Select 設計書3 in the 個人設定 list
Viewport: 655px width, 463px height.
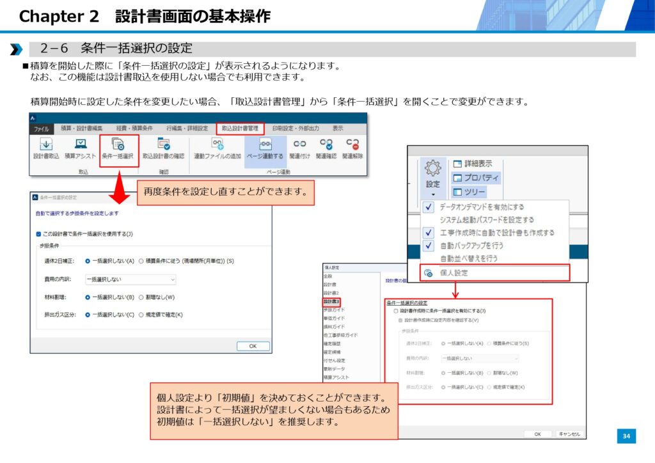coord(331,301)
